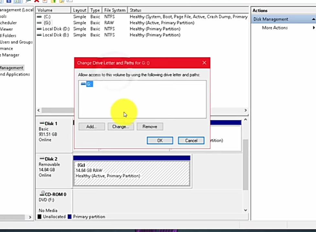Click the Status cell of the (C:) row
Screen dimensions: 316x232
tap(189, 17)
